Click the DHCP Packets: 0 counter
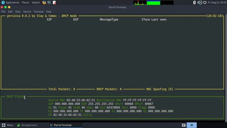This screenshot has height=128, width=227. (109, 89)
